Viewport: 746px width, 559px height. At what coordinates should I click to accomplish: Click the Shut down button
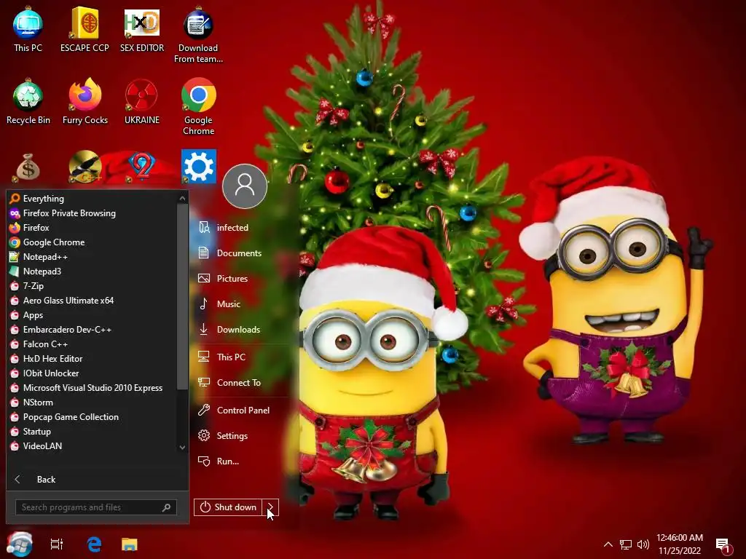pos(228,507)
